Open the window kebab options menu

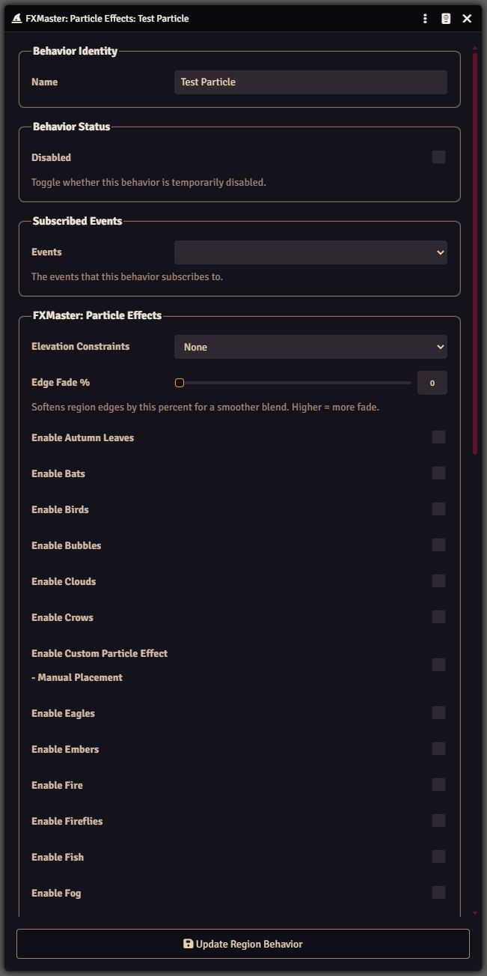425,19
